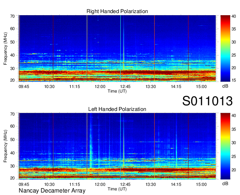Click the 10:30 time tick of right-handed plot
240x195 pixels.
pos(49,87)
